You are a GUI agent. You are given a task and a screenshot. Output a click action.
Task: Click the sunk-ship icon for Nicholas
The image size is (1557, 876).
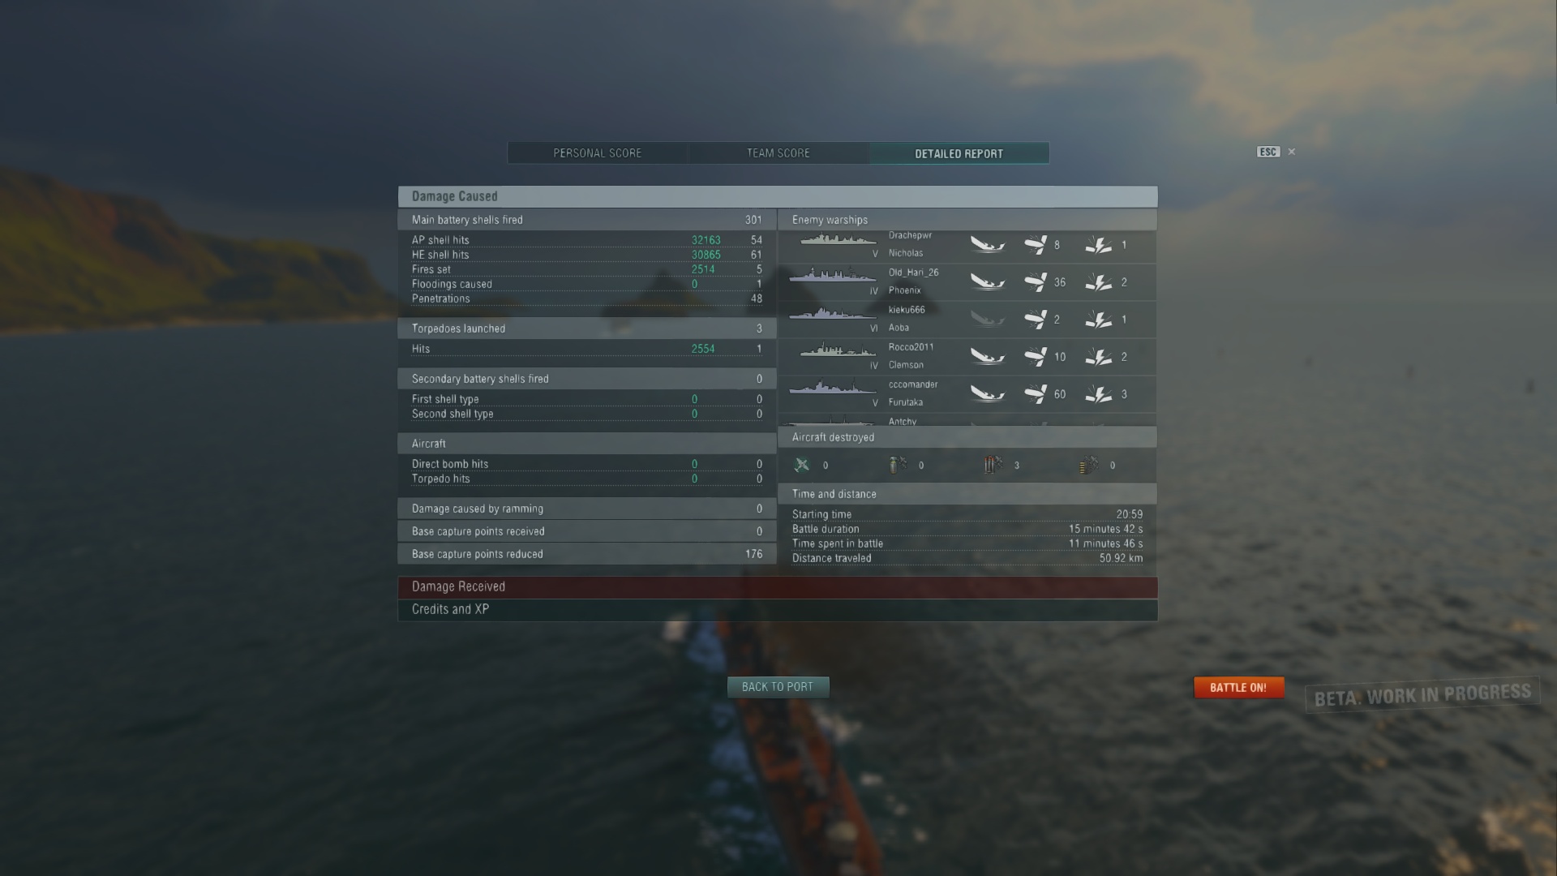point(988,244)
